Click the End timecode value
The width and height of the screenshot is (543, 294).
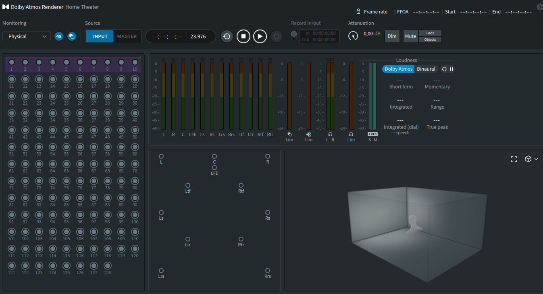coord(518,12)
